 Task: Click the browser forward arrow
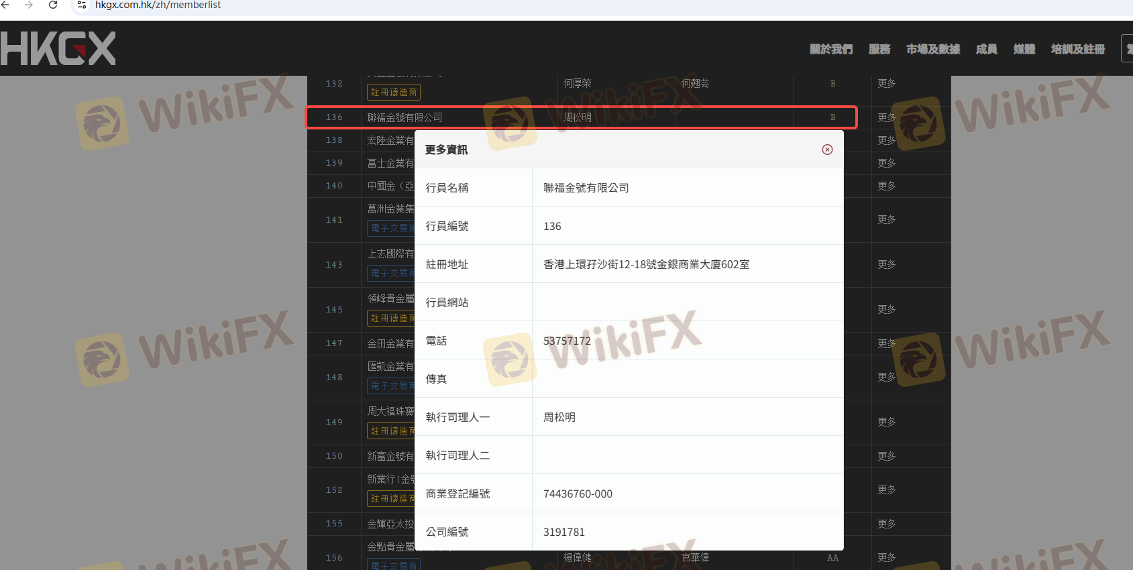[x=28, y=5]
